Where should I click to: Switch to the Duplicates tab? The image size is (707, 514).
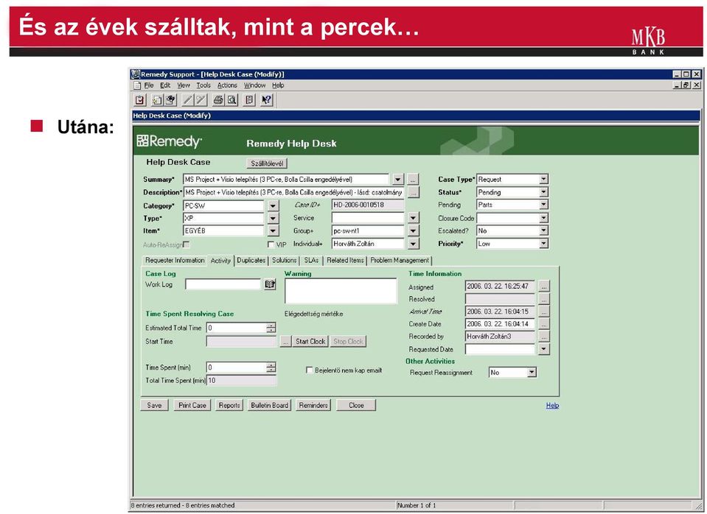(x=251, y=261)
